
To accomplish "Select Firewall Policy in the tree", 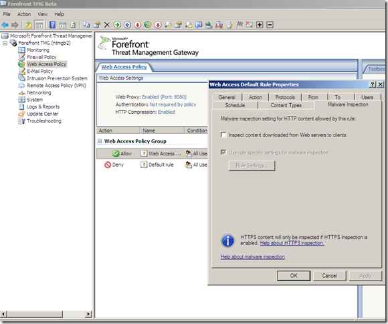I will pos(41,57).
